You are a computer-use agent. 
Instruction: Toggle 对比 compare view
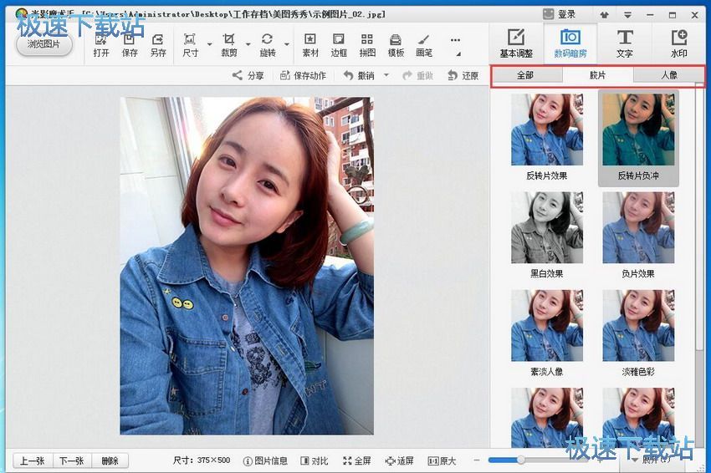click(315, 460)
